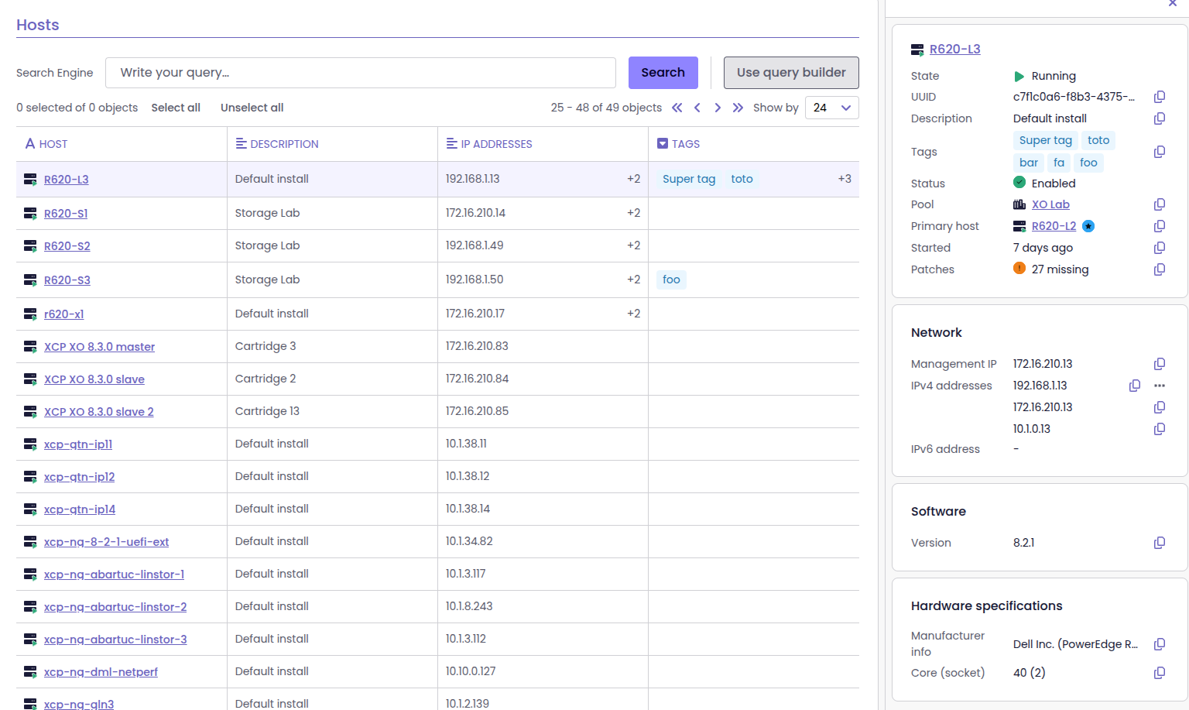This screenshot has width=1189, height=710.
Task: Click the IP Addresses column header
Action: tap(495, 144)
